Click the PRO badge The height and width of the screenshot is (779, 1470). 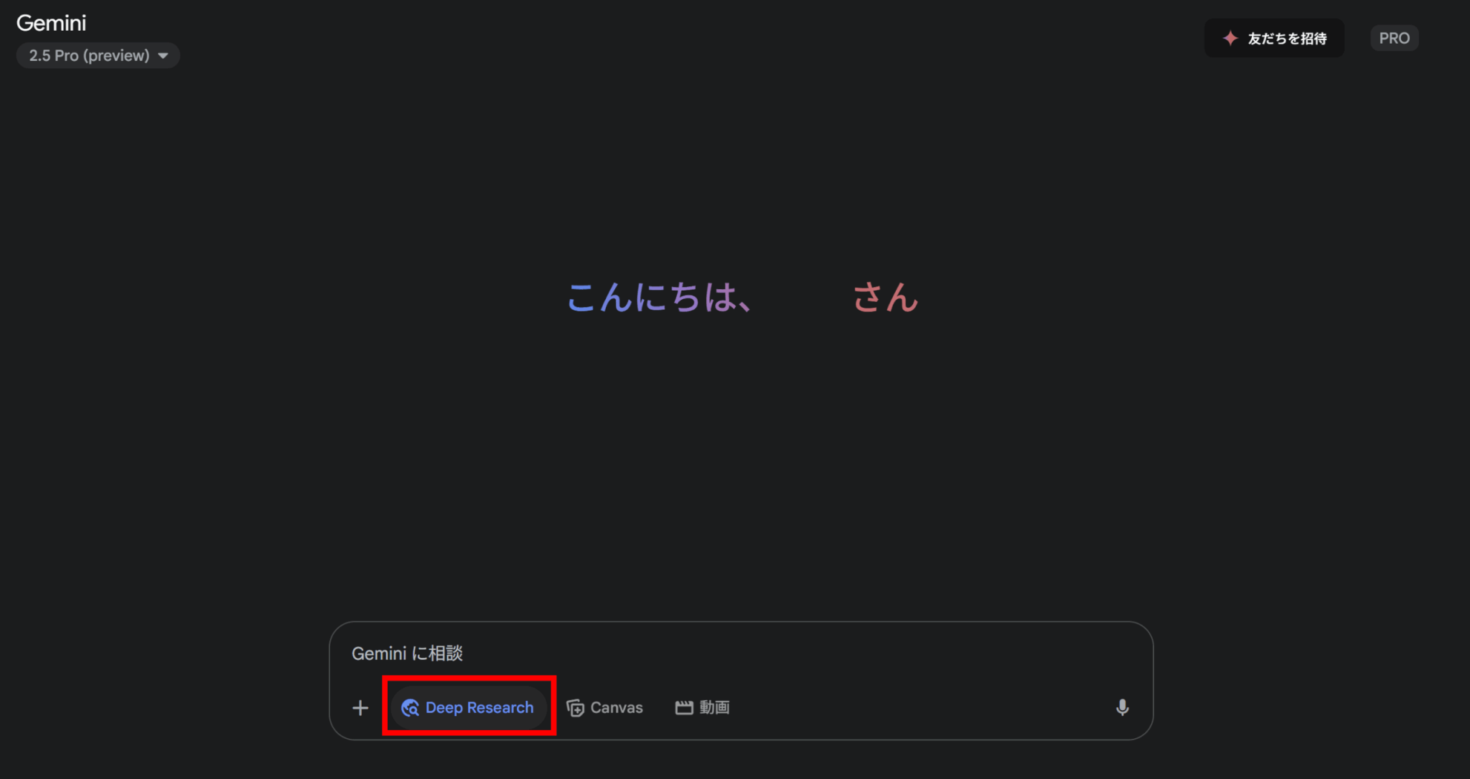click(1394, 38)
